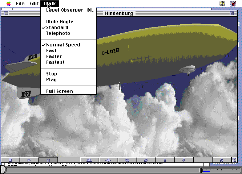Click the move backward navigation icon
This screenshot has height=174, width=242.
[x=108, y=160]
